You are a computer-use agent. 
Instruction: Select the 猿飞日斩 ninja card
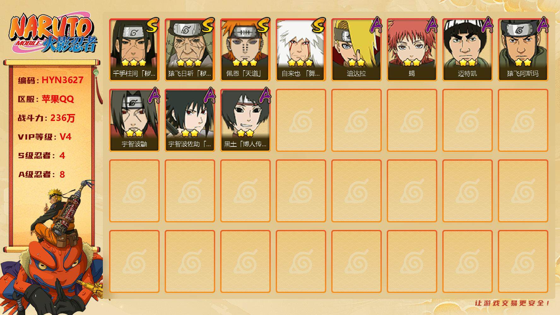pos(190,50)
